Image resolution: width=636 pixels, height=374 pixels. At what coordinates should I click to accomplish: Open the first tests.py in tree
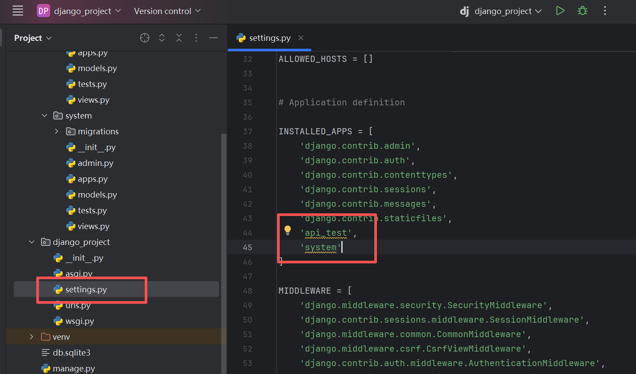tap(92, 84)
